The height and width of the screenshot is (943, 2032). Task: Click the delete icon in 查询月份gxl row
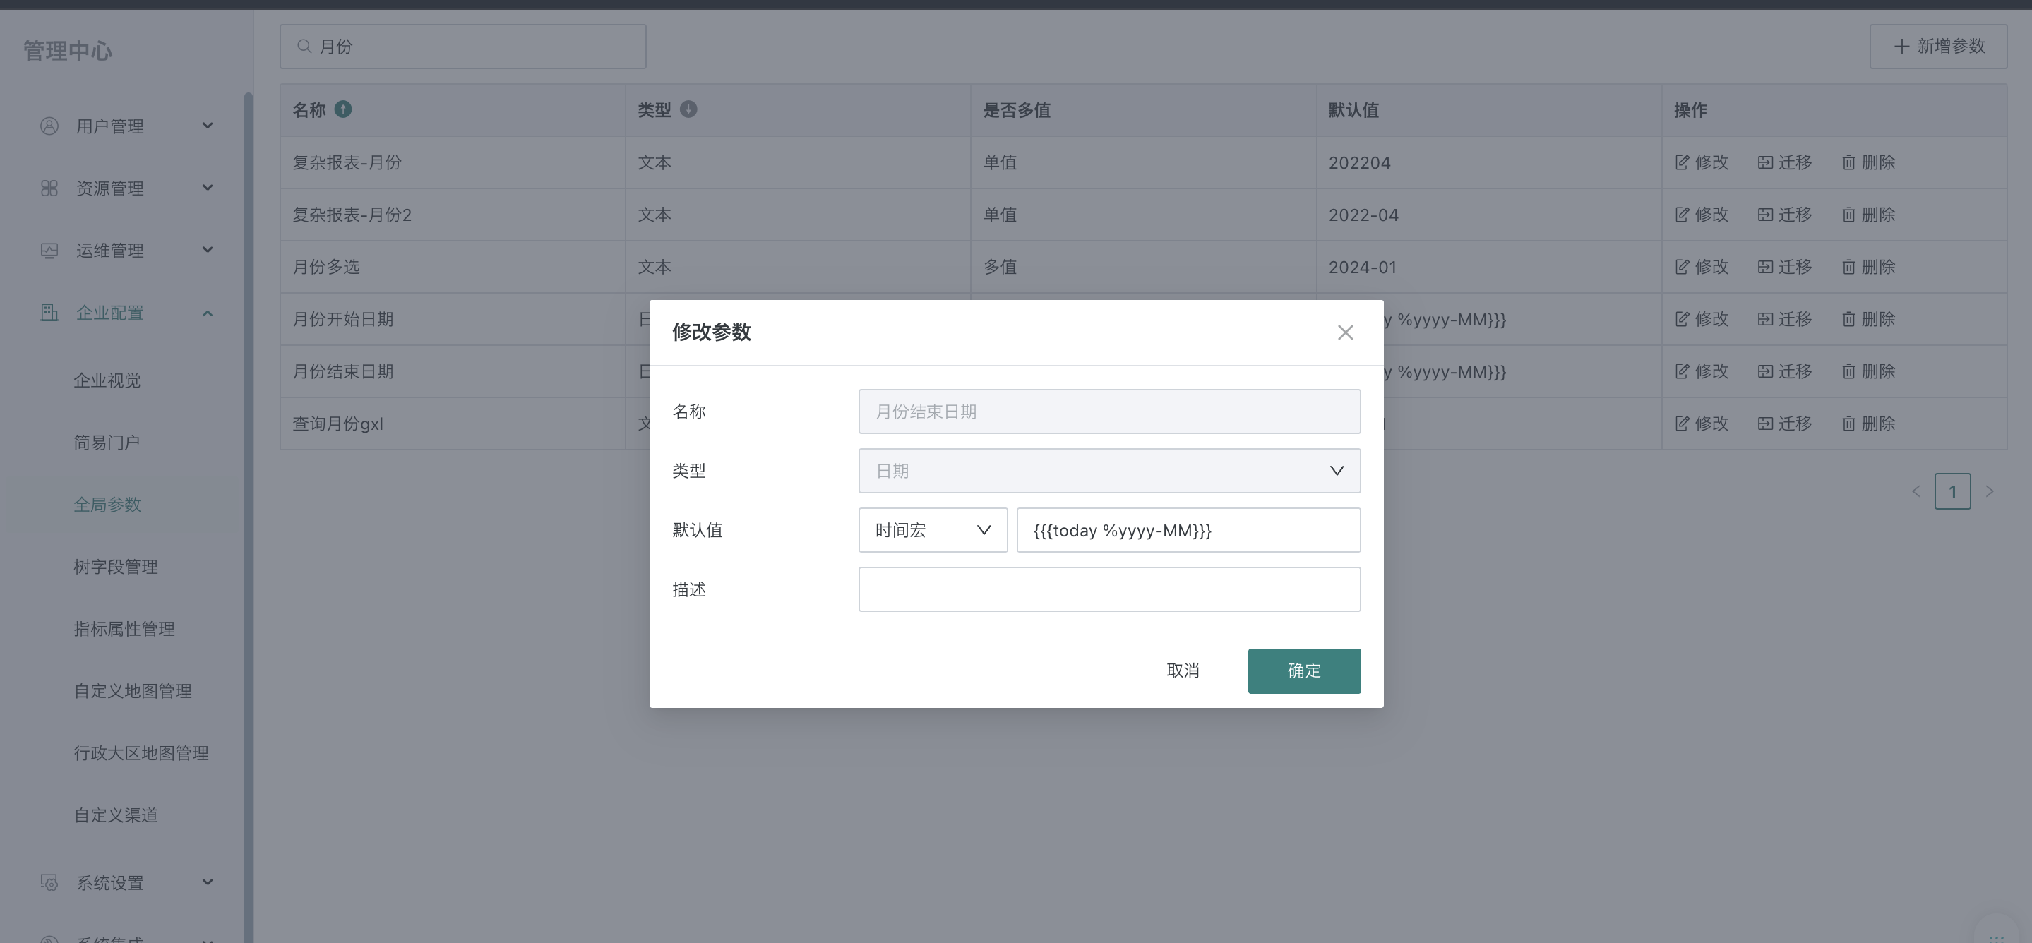pos(1849,424)
